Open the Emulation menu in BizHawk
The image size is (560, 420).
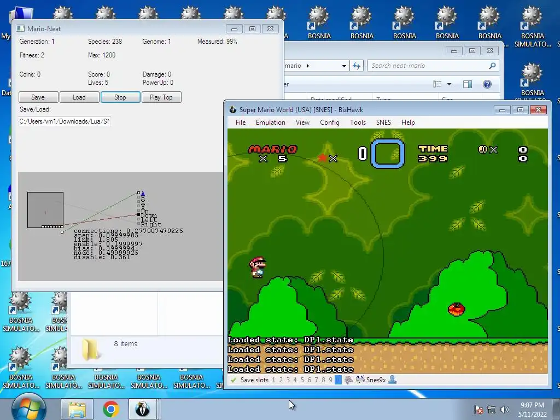[x=270, y=122]
